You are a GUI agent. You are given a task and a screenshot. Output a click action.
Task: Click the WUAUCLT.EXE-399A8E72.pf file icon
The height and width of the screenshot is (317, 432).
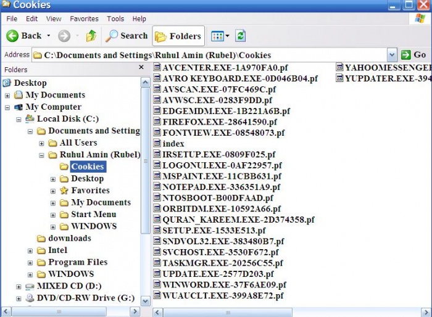click(157, 295)
